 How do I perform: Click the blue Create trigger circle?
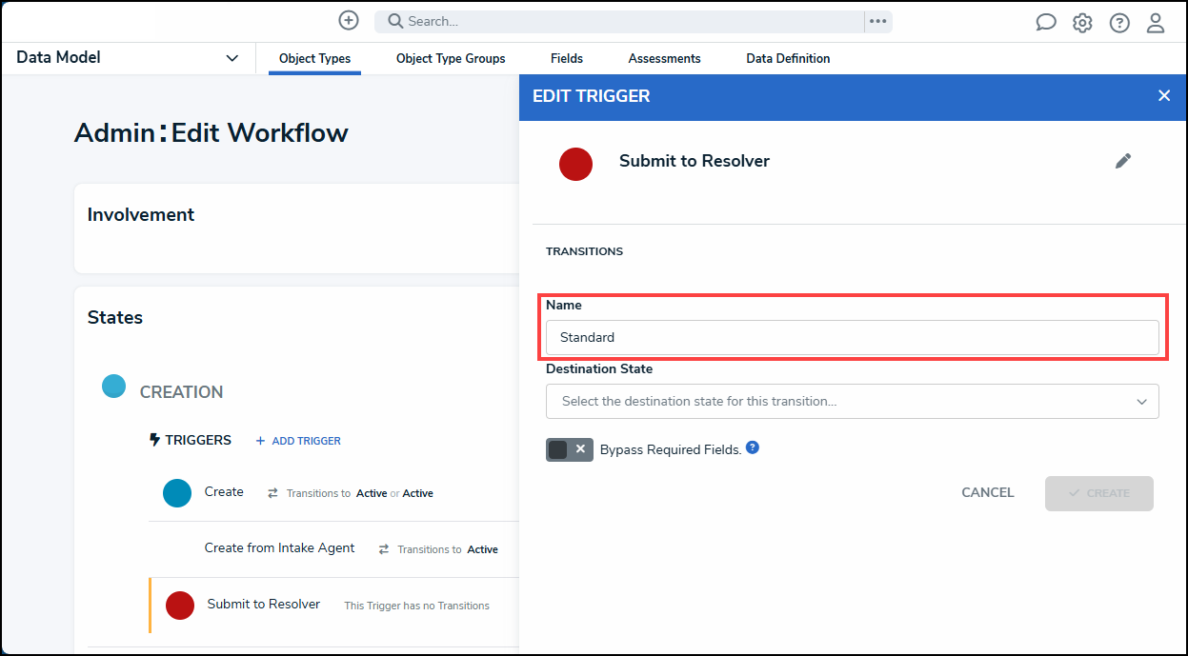(177, 493)
